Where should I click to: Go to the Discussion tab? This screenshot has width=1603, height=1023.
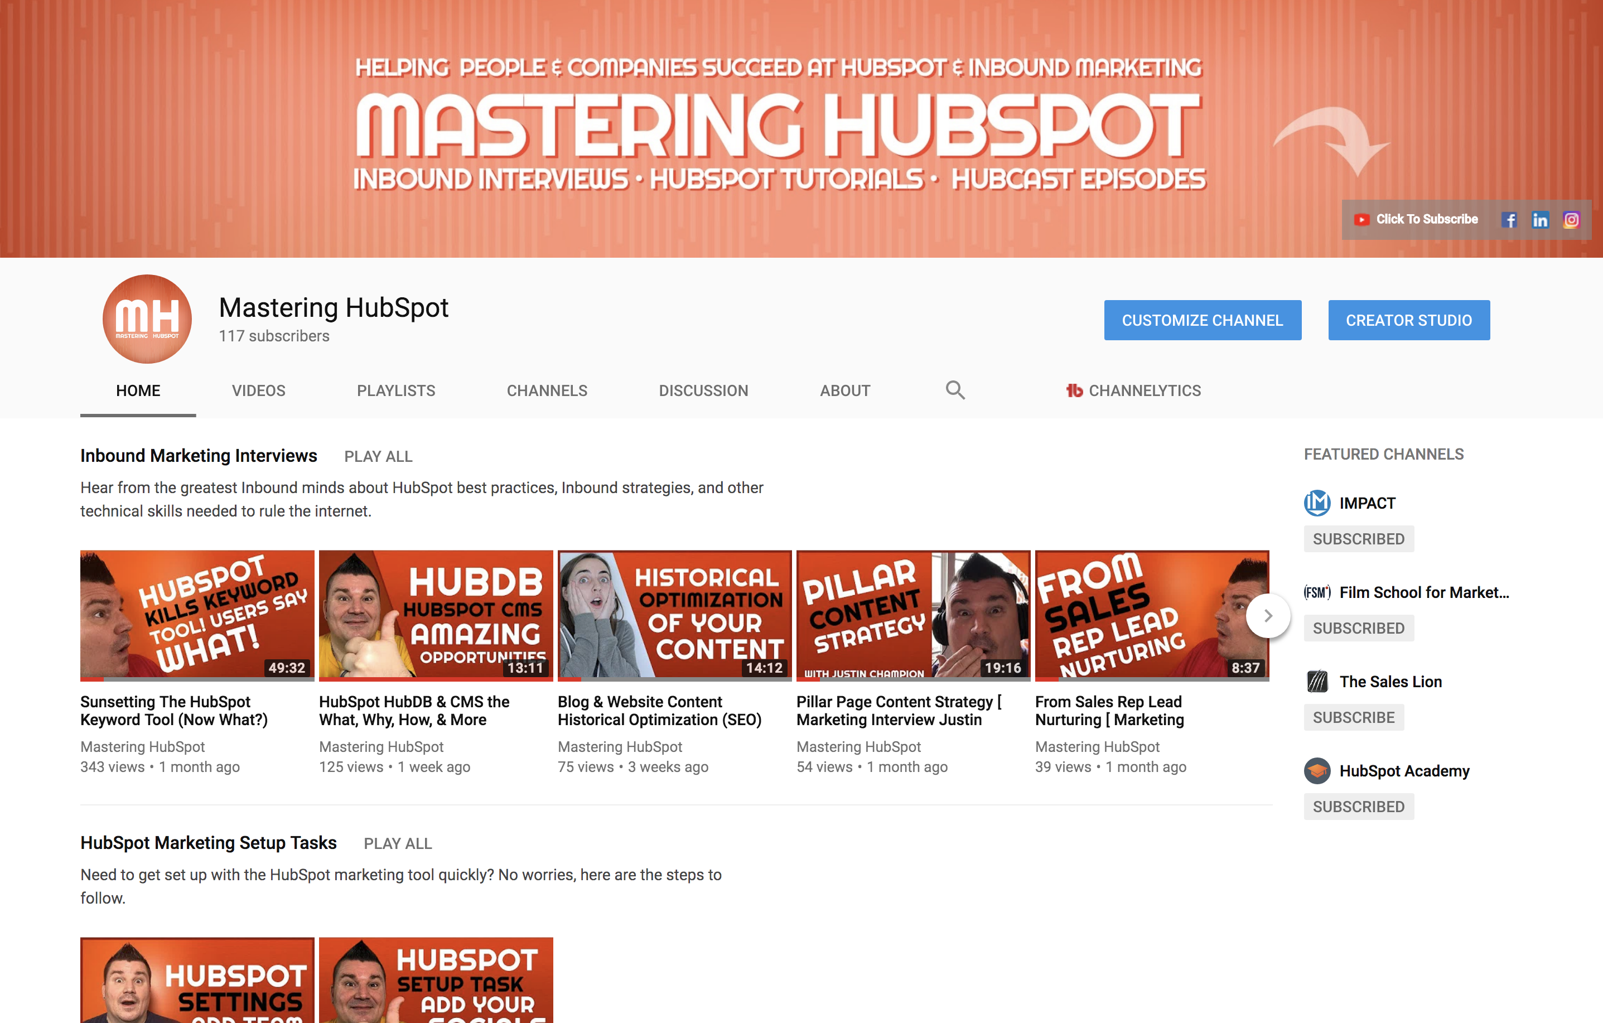[x=703, y=390]
